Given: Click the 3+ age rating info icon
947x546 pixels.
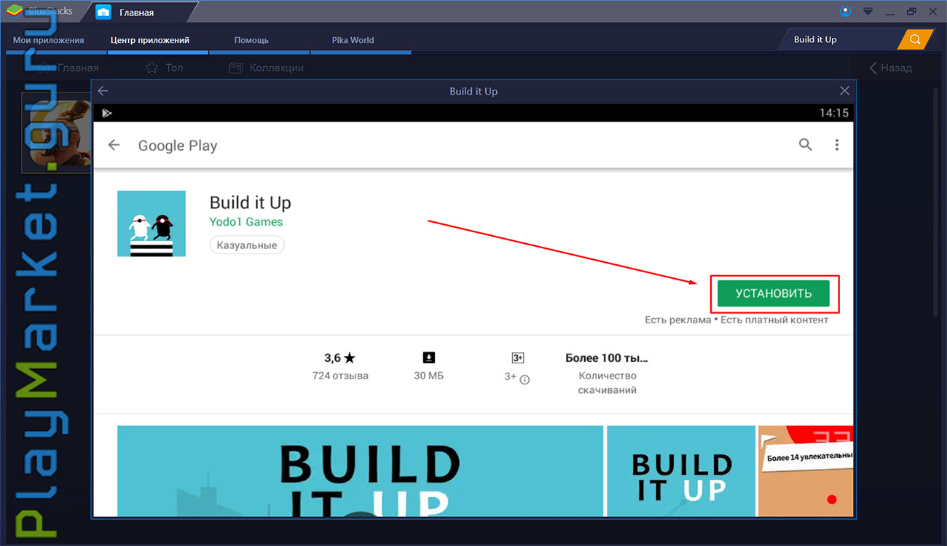Looking at the screenshot, I should 524,379.
